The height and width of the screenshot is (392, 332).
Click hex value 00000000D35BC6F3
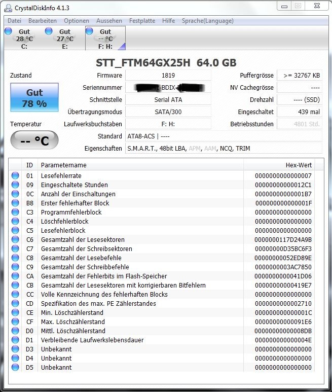click(283, 249)
